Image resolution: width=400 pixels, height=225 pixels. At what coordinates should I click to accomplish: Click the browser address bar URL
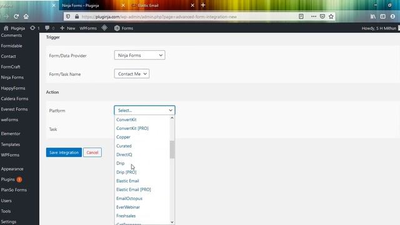(x=159, y=17)
